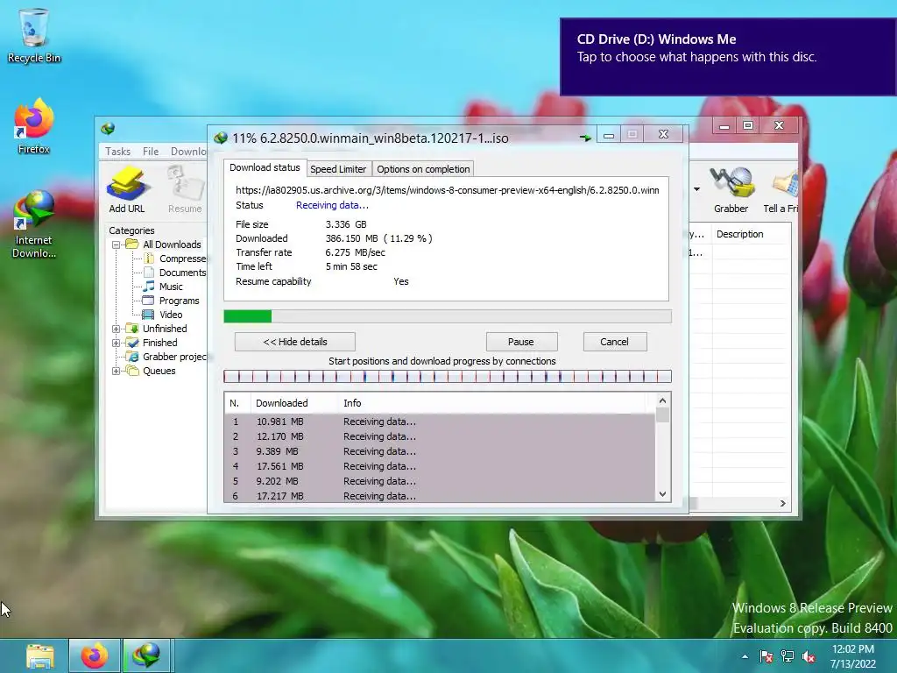Expand the Finished tree node
Viewport: 897px width, 673px height.
pos(117,343)
